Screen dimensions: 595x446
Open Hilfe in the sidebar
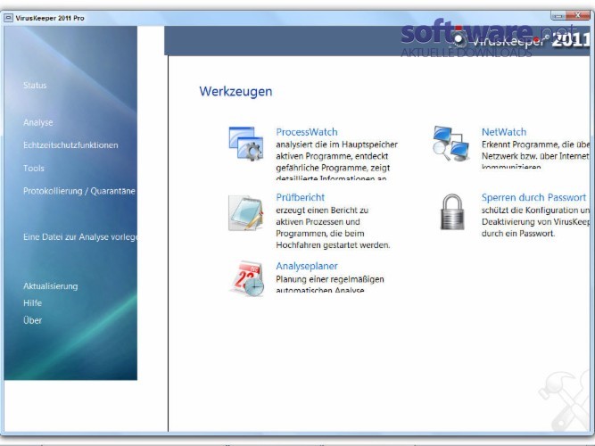pyautogui.click(x=33, y=303)
